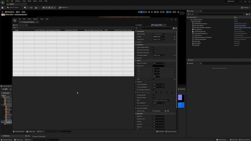The height and width of the screenshot is (141, 251).
Task: Add element to Asset User Data array
Action: pyautogui.click(x=166, y=111)
